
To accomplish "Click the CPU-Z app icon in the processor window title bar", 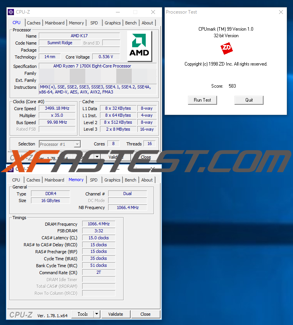I will tap(11, 12).
